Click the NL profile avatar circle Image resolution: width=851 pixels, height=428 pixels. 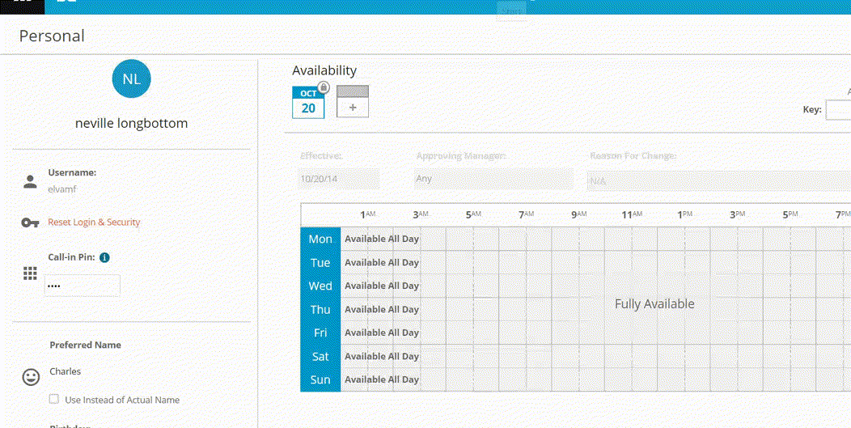click(132, 78)
